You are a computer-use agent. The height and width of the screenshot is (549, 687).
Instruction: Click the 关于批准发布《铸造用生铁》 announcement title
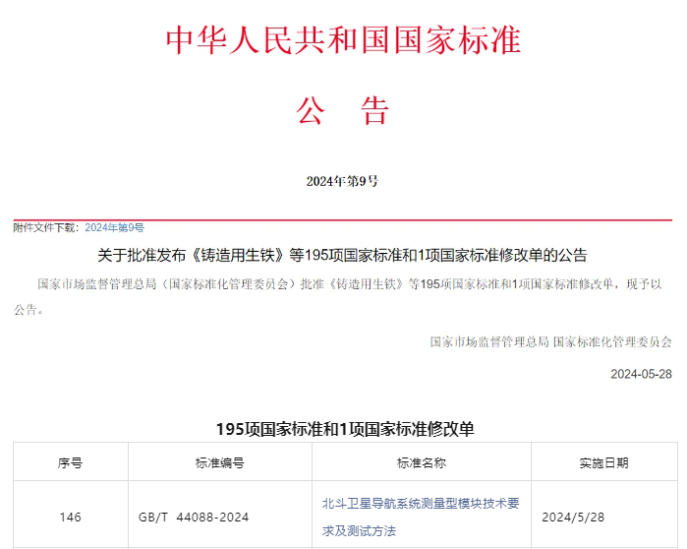pyautogui.click(x=342, y=256)
